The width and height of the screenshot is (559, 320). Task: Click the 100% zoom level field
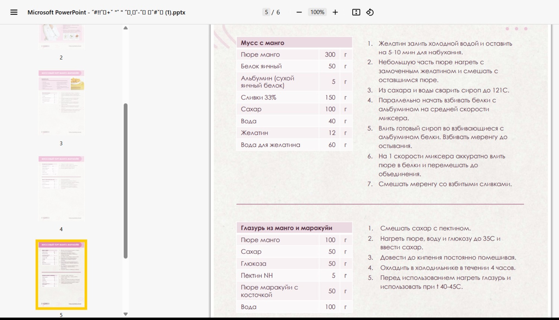[317, 12]
